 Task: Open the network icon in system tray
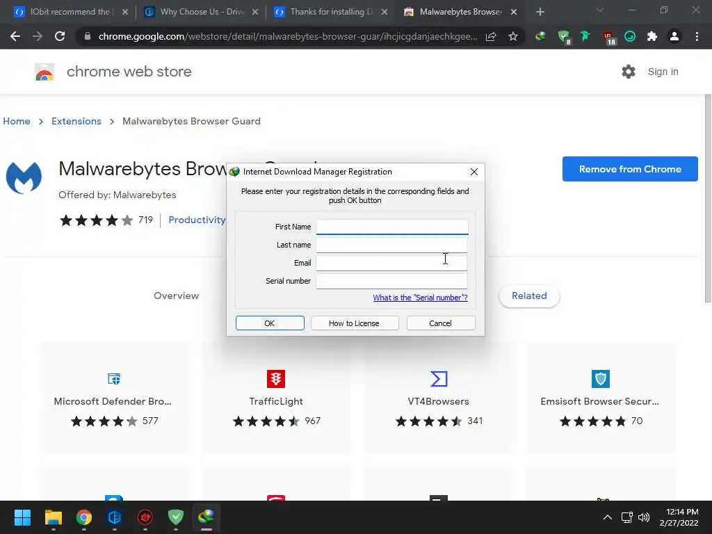click(x=627, y=517)
